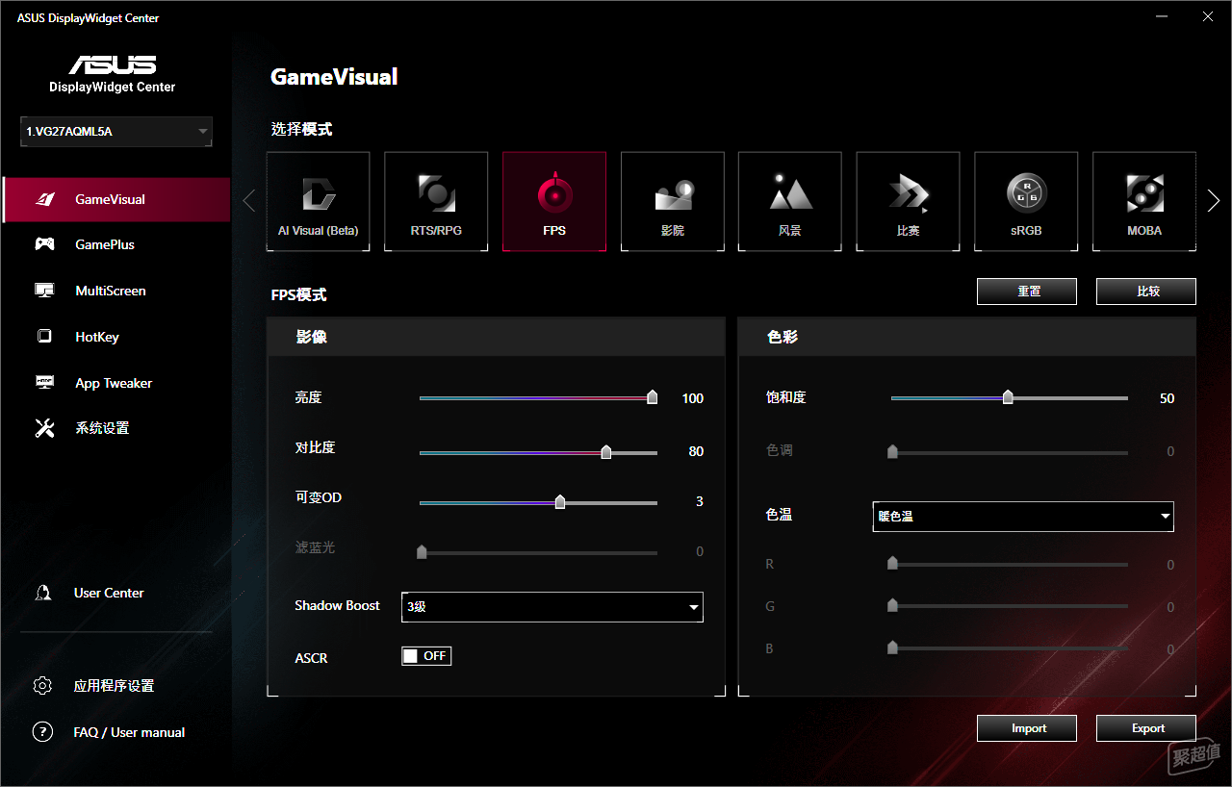Open the monitor selector 1.VG27AQML5A dropdown
The image size is (1232, 787).
[116, 132]
